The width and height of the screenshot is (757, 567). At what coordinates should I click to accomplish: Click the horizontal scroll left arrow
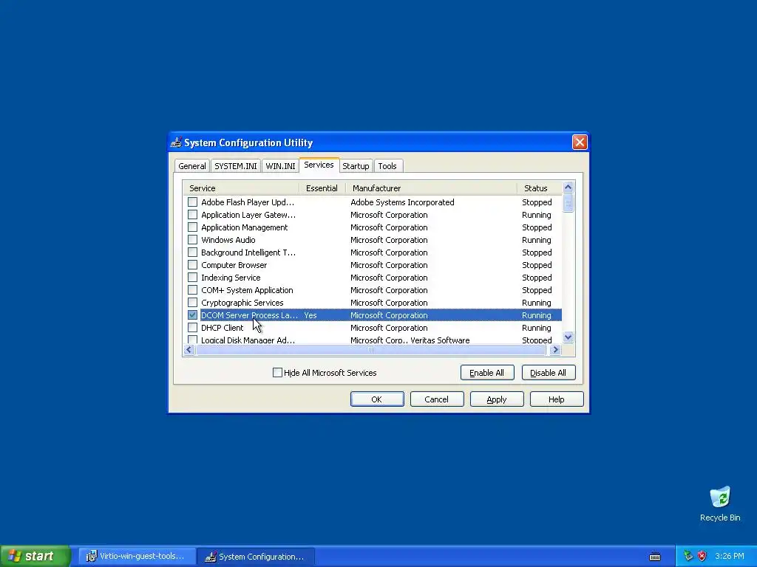pyautogui.click(x=189, y=349)
